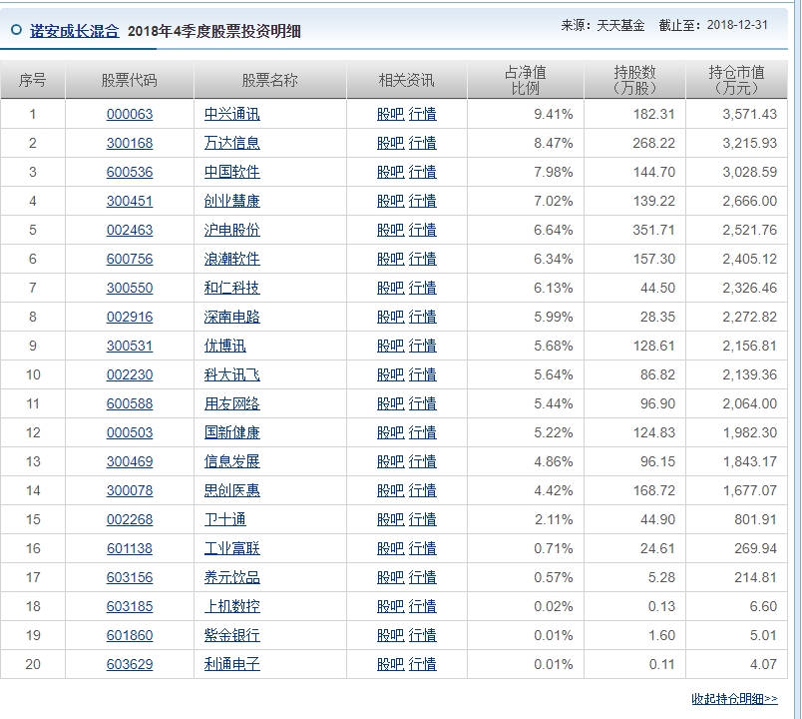This screenshot has height=719, width=802.
Task: Click stock code 000503 link
Action: click(128, 432)
